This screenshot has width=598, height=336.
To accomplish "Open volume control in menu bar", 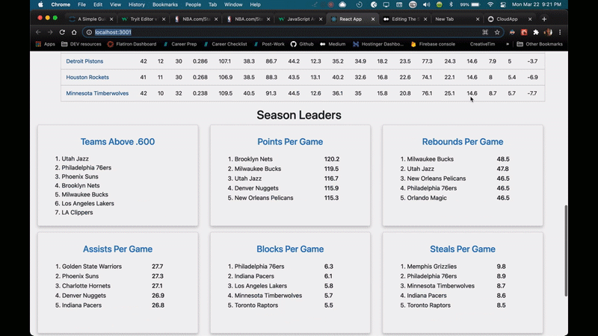I will (426, 4).
